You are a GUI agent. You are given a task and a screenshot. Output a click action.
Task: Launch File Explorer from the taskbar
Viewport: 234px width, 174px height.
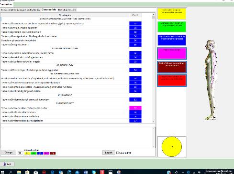19,172
